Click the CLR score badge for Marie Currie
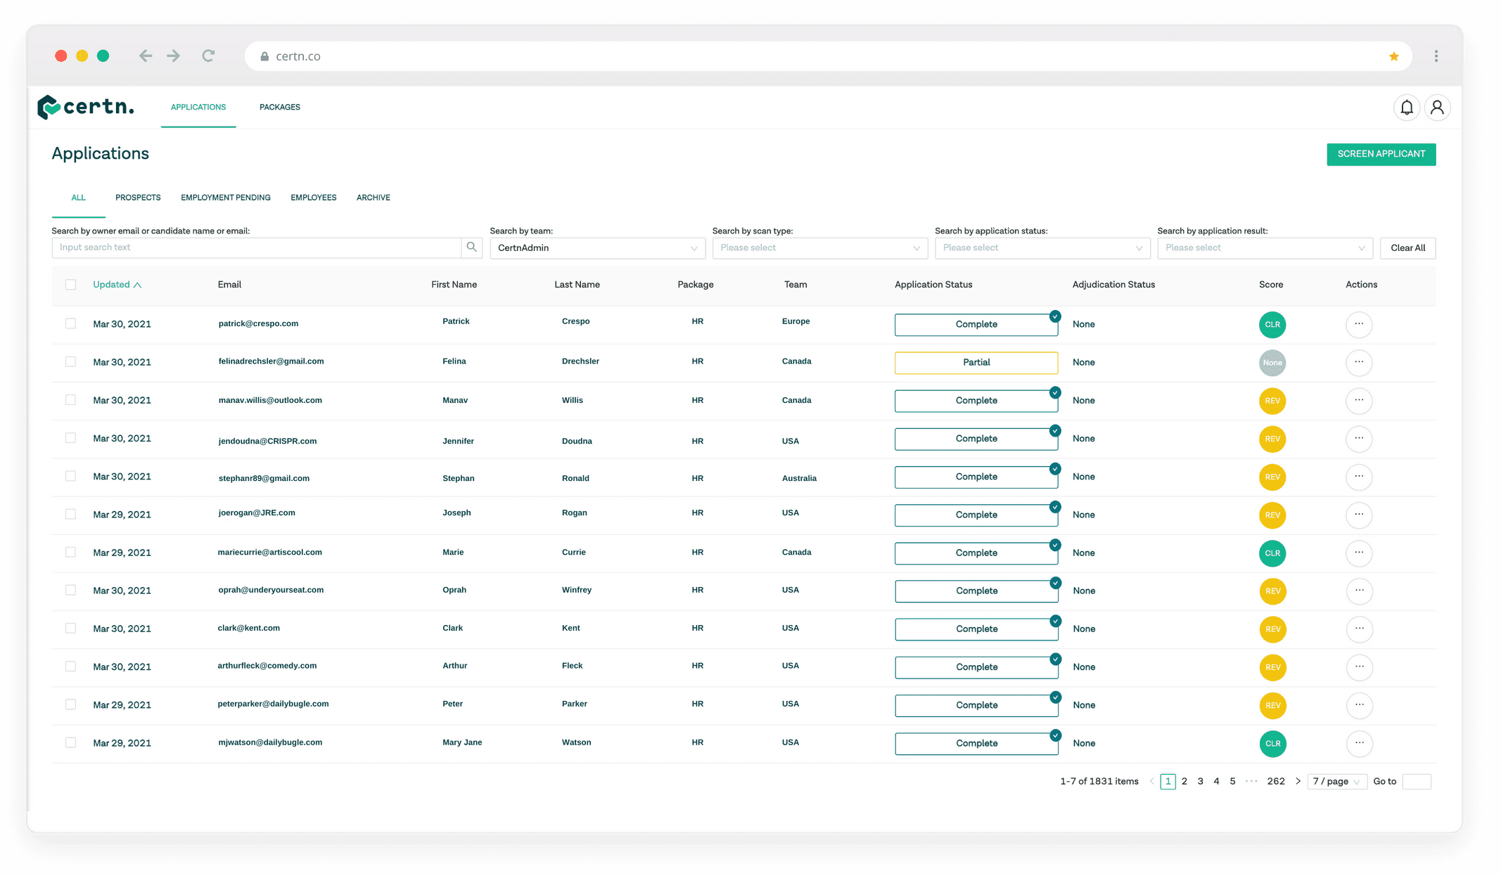Screen dimensions: 1501x876 click(1272, 553)
